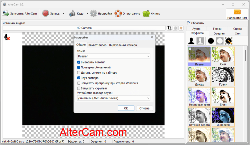This screenshot has width=250, height=145.
Task: Select the black circle mask icon
Action: point(211,41)
